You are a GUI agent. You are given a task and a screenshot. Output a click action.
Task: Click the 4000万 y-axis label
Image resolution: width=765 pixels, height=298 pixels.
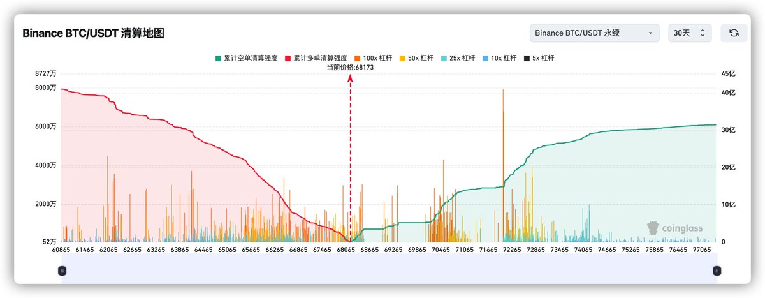pyautogui.click(x=46, y=165)
